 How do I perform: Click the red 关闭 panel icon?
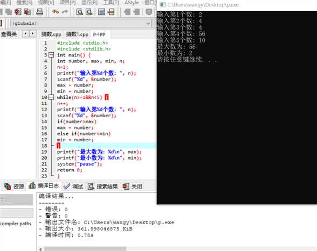coord(126,187)
